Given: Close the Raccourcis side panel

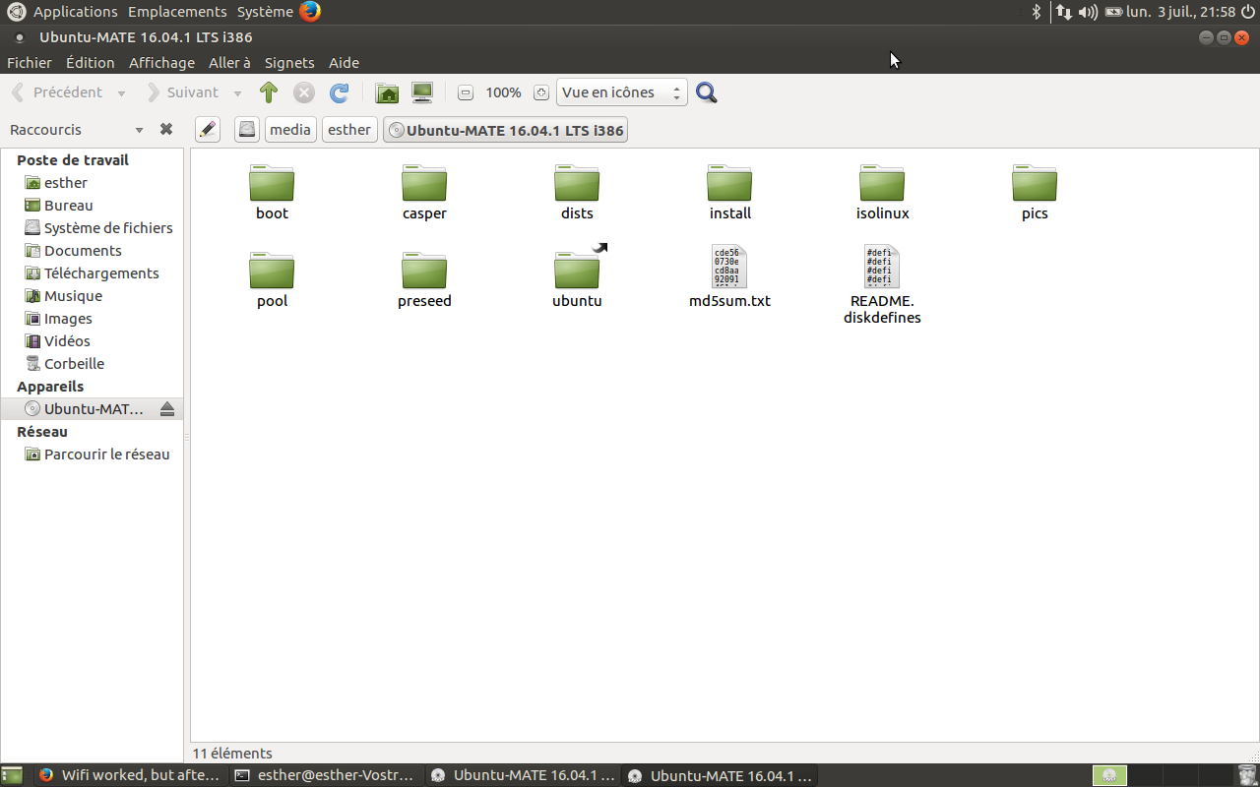Looking at the screenshot, I should coord(166,129).
